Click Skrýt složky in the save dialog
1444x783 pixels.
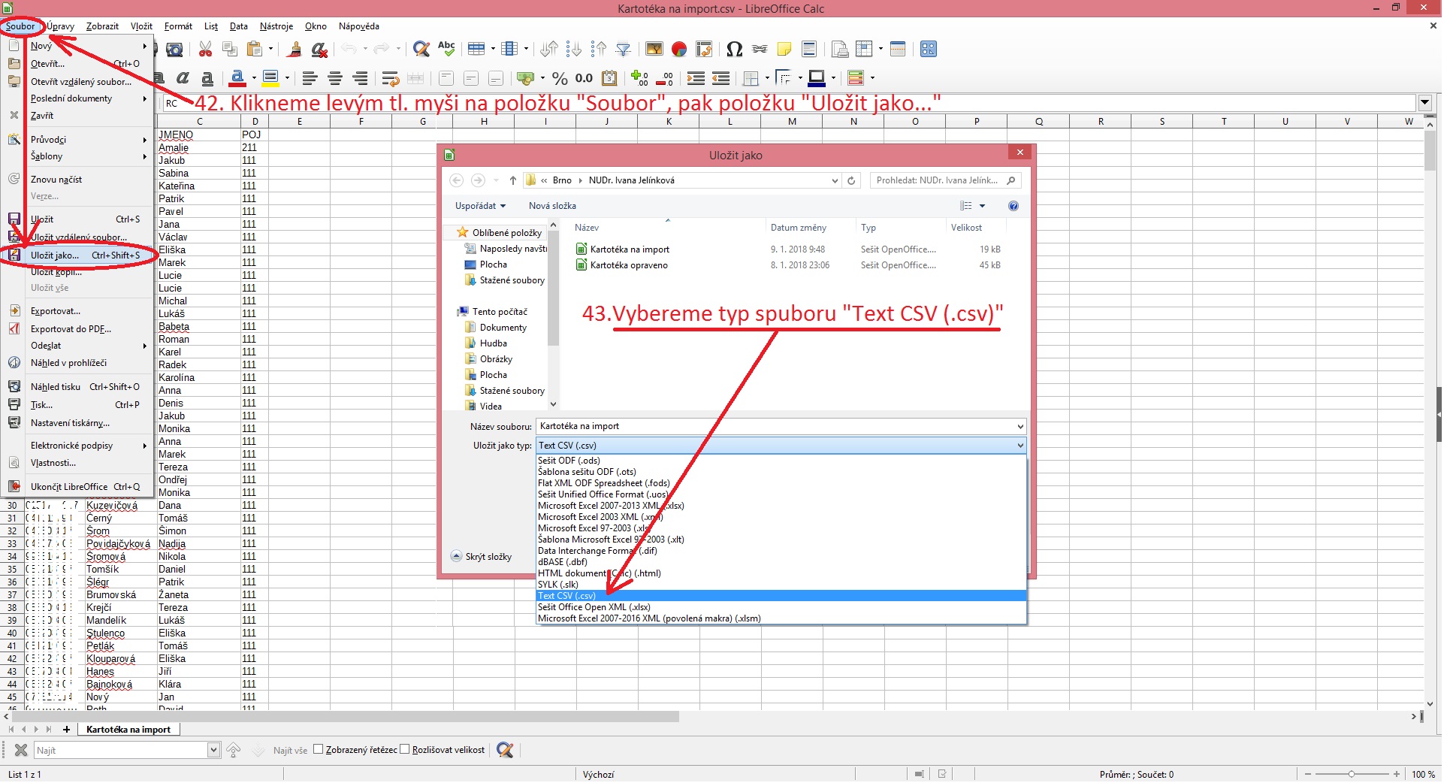pos(482,557)
